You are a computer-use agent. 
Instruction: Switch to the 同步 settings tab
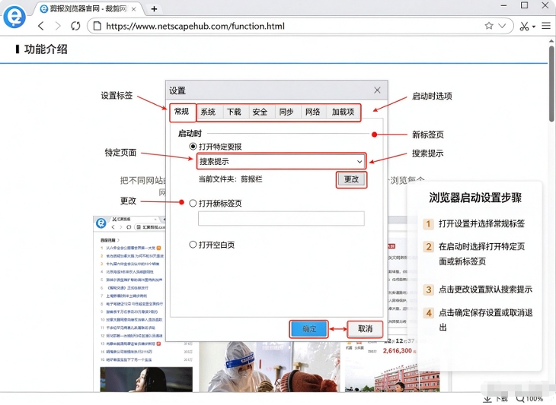pyautogui.click(x=286, y=112)
